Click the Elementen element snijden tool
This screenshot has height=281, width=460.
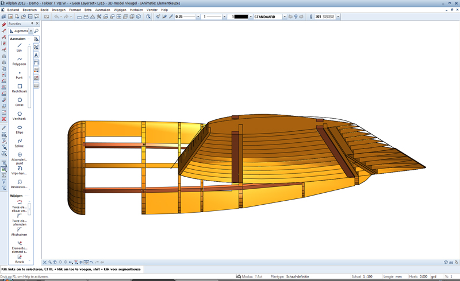(20, 247)
